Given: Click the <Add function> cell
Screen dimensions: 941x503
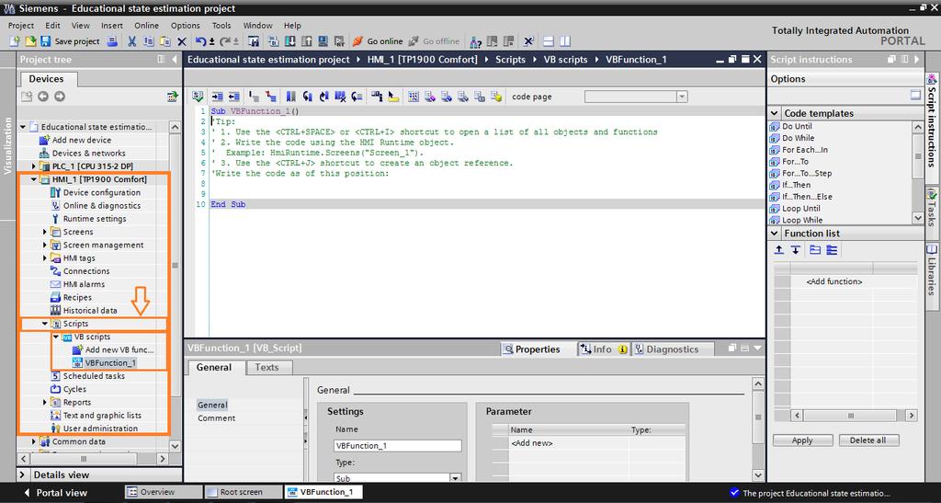Looking at the screenshot, I should pyautogui.click(x=833, y=281).
